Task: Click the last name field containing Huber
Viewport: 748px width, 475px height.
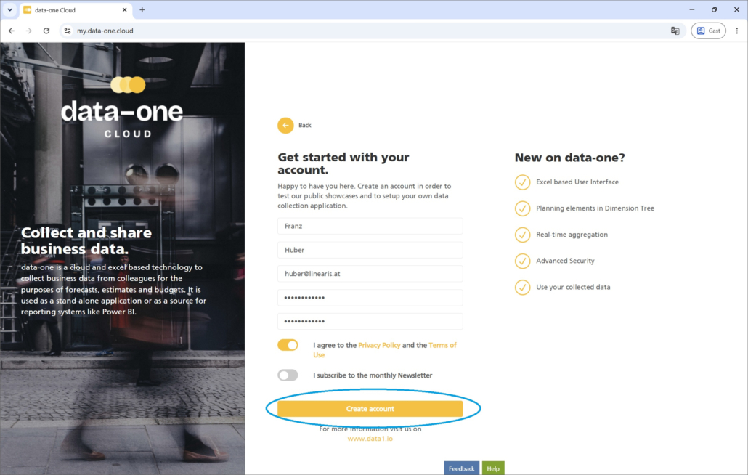Action: click(370, 250)
